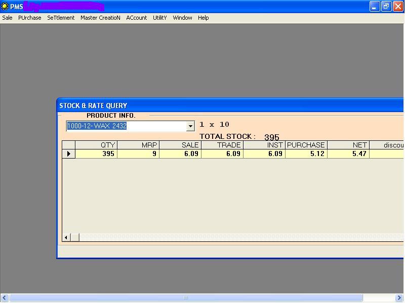
Task: Open the ACcount menu
Action: coord(137,18)
